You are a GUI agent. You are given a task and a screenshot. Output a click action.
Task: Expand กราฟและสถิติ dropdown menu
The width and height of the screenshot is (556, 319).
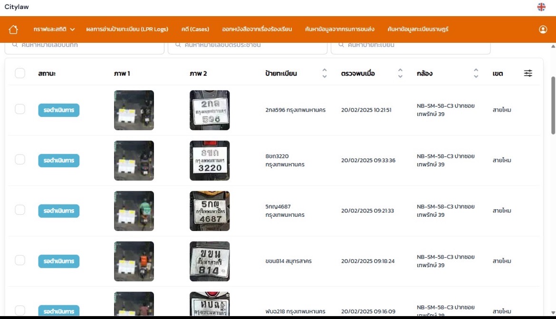(54, 29)
